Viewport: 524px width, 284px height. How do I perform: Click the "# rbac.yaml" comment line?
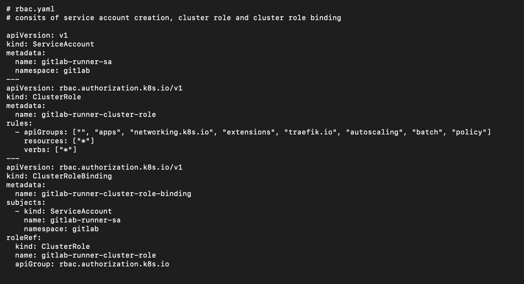pos(30,9)
